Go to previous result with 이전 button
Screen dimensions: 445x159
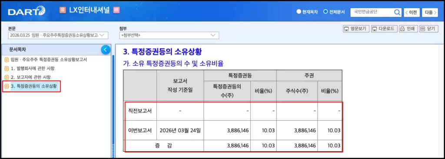tap(412, 13)
